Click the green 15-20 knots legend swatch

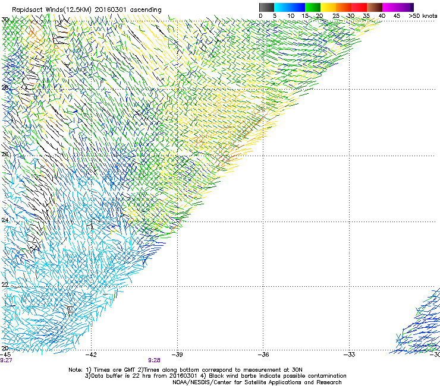tap(313, 7)
